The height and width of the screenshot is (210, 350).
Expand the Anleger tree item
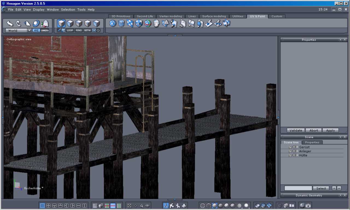[297, 151]
